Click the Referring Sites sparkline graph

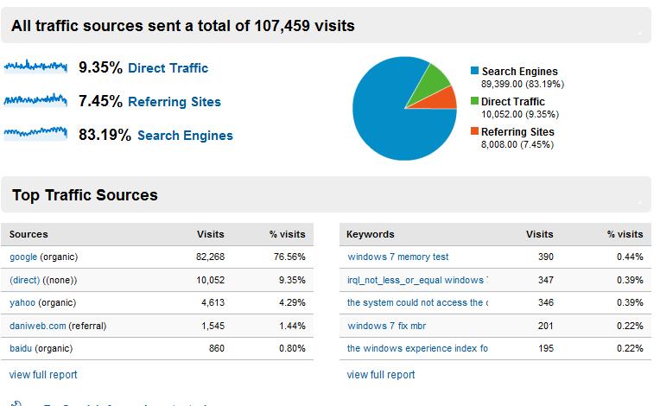pyautogui.click(x=35, y=100)
